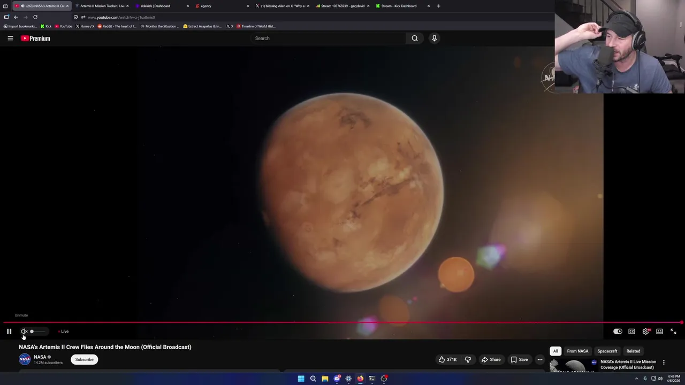
Task: Show hidden system tray icons chevron
Action: pos(636,379)
